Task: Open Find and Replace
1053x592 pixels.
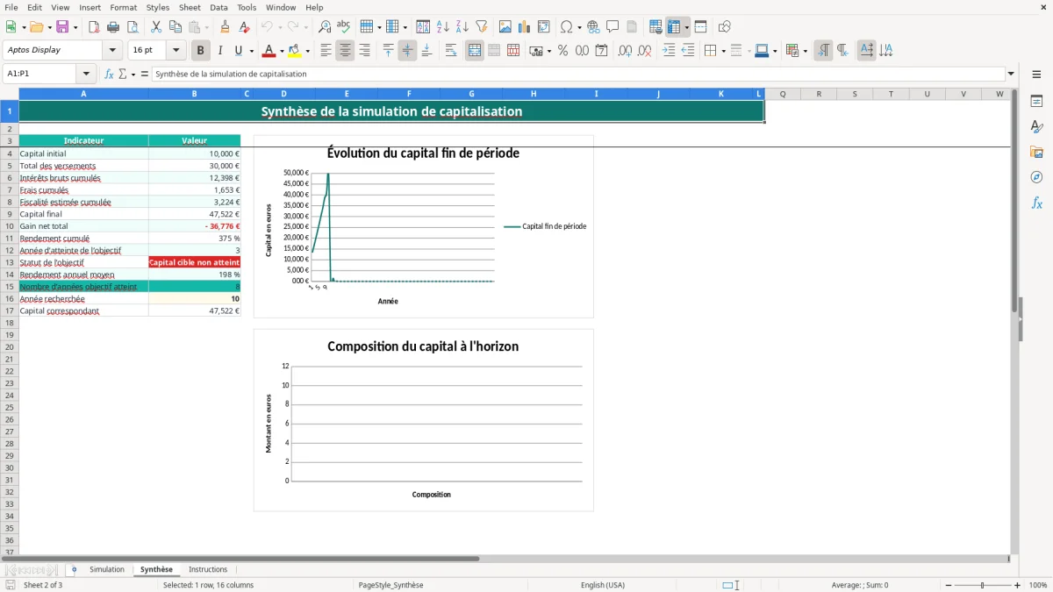Action: 325,27
